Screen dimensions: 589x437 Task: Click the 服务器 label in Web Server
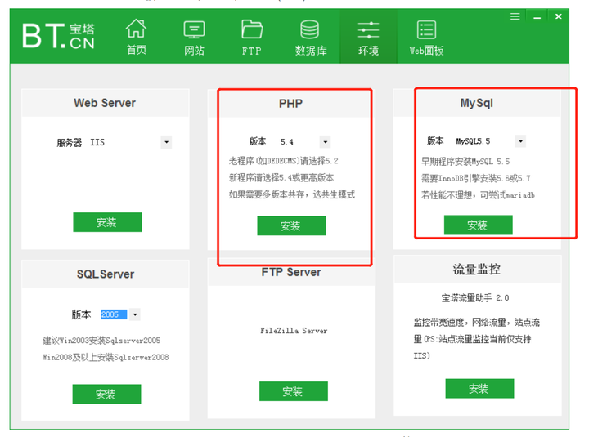coord(69,143)
